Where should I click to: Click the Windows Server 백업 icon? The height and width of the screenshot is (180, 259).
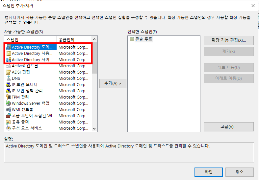(9, 103)
